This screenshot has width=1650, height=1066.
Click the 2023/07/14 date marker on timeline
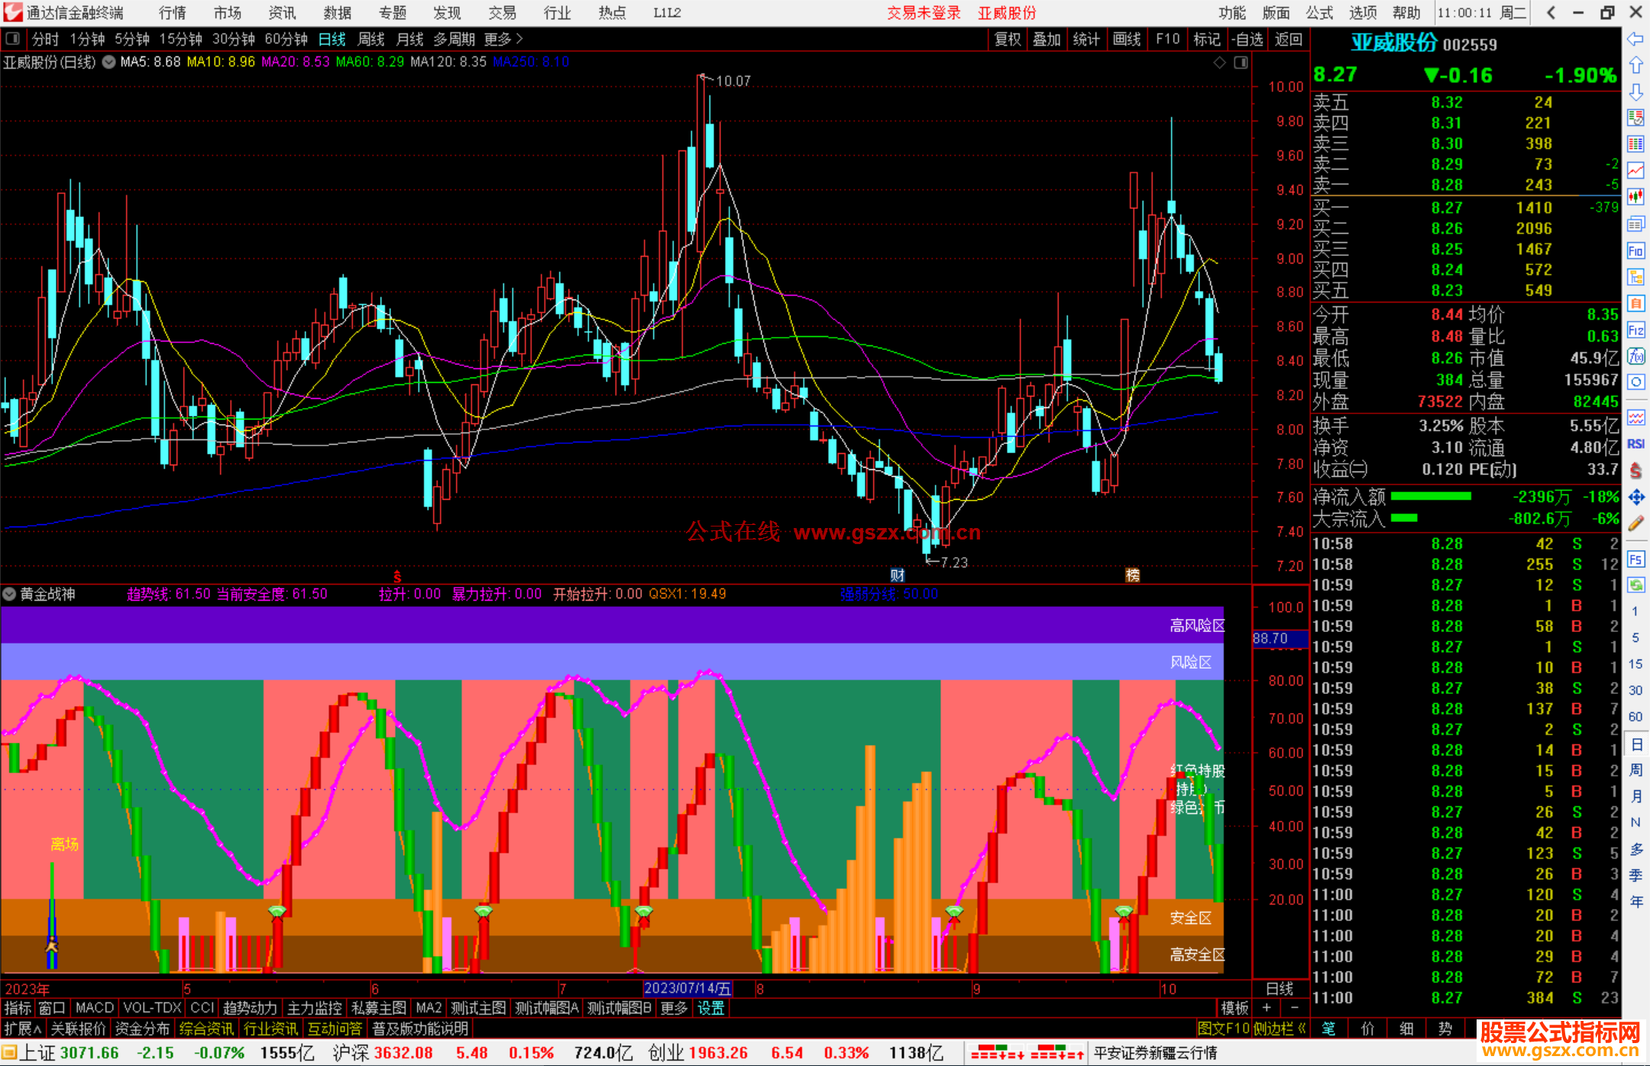[x=687, y=988]
